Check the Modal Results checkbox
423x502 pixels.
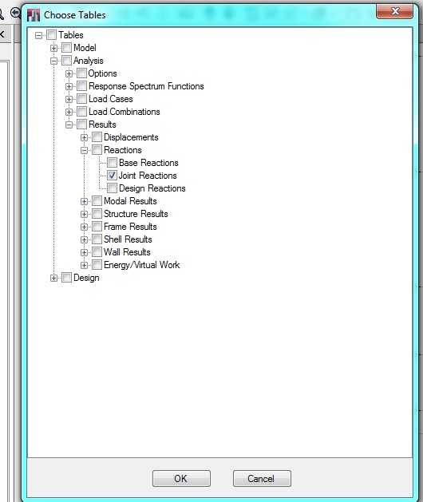[x=97, y=201]
